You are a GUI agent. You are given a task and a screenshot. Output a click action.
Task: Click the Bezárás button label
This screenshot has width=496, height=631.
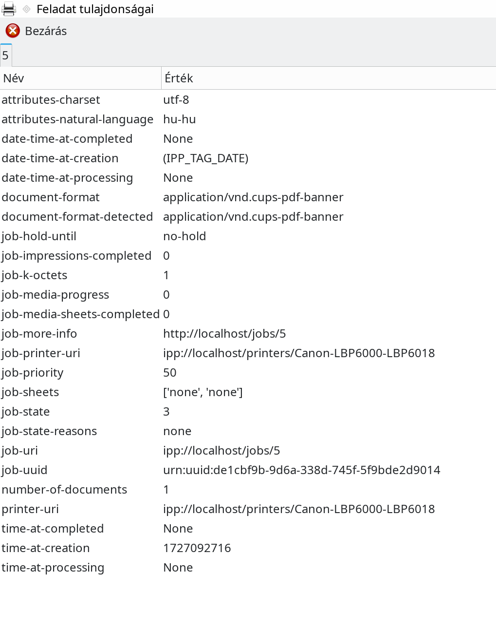coord(46,31)
